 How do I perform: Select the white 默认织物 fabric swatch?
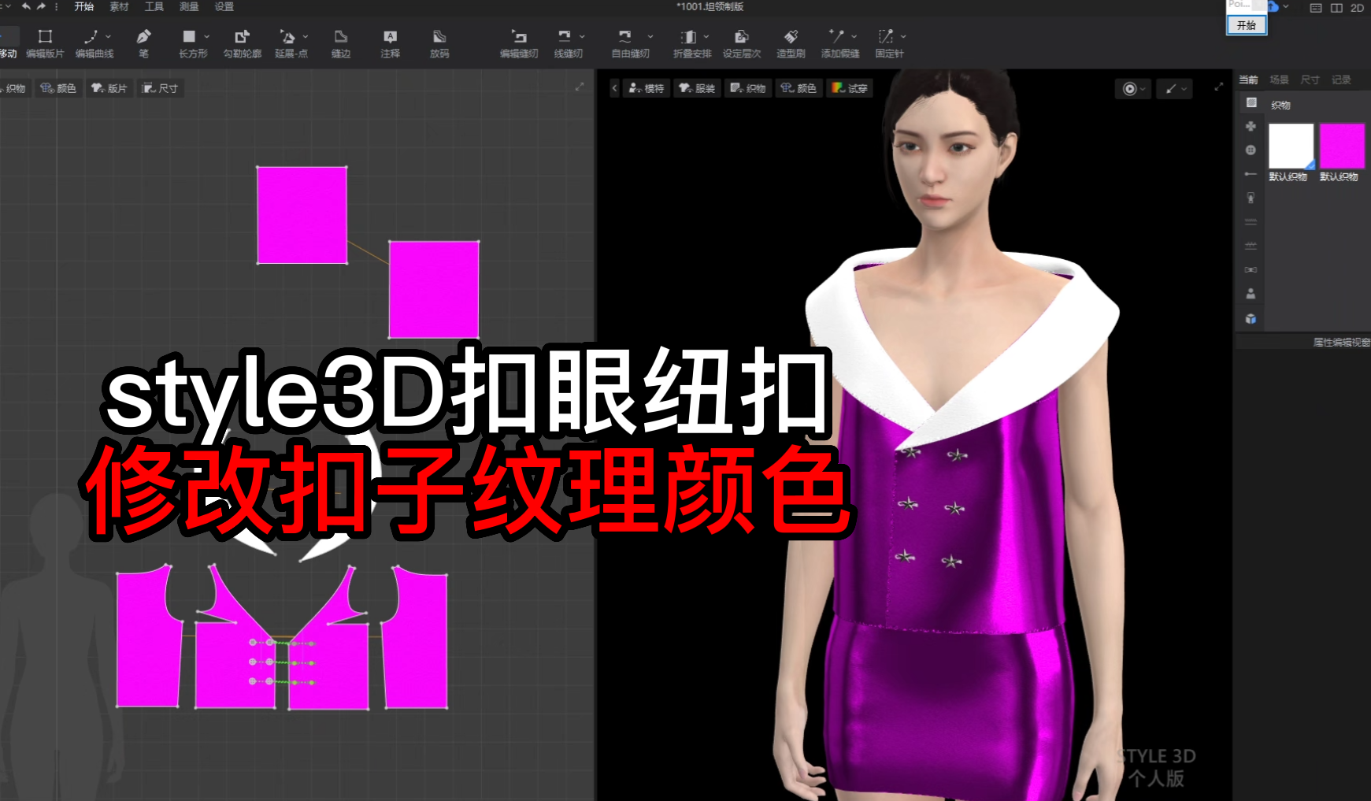coord(1291,146)
